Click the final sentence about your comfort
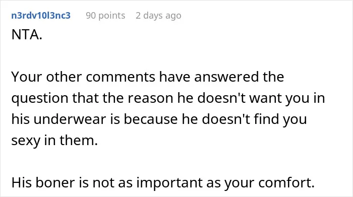This screenshot has width=353, height=197. [163, 182]
